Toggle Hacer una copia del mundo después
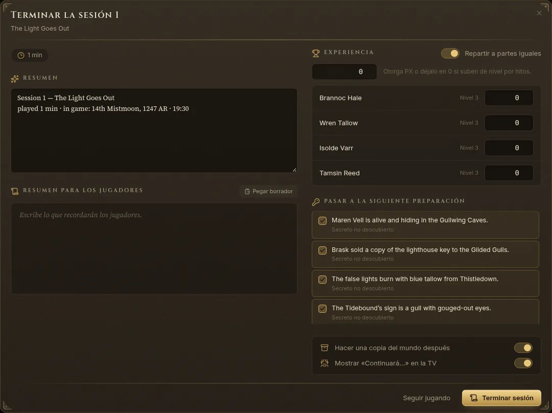Screen dimensions: 552x413 (523, 348)
